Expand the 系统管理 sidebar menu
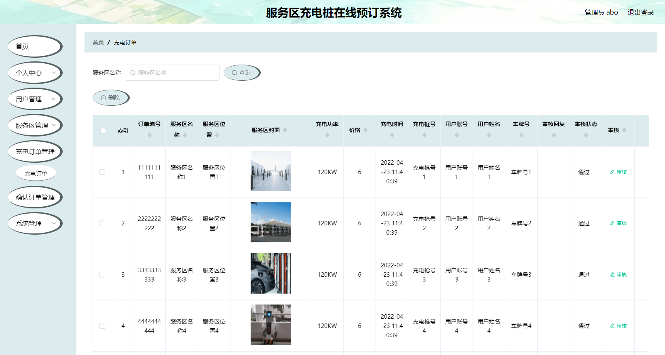 (35, 223)
